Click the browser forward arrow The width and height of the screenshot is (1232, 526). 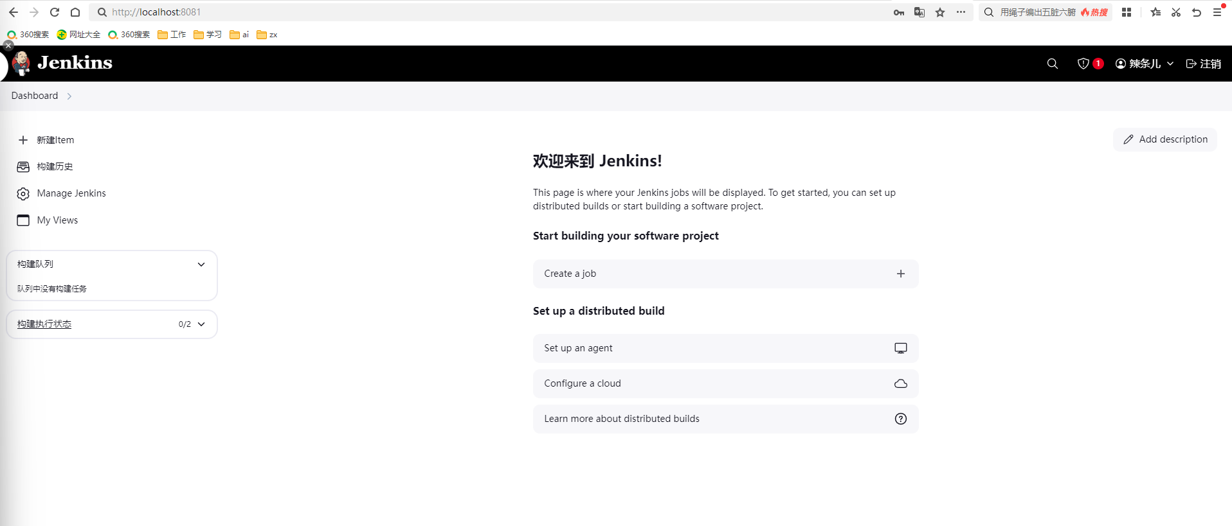pyautogui.click(x=34, y=12)
